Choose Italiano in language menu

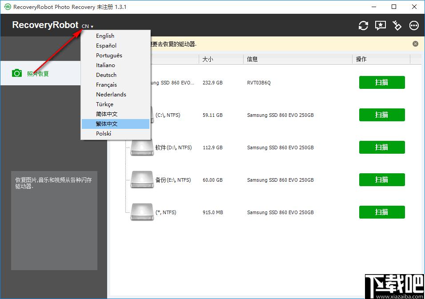coord(116,65)
